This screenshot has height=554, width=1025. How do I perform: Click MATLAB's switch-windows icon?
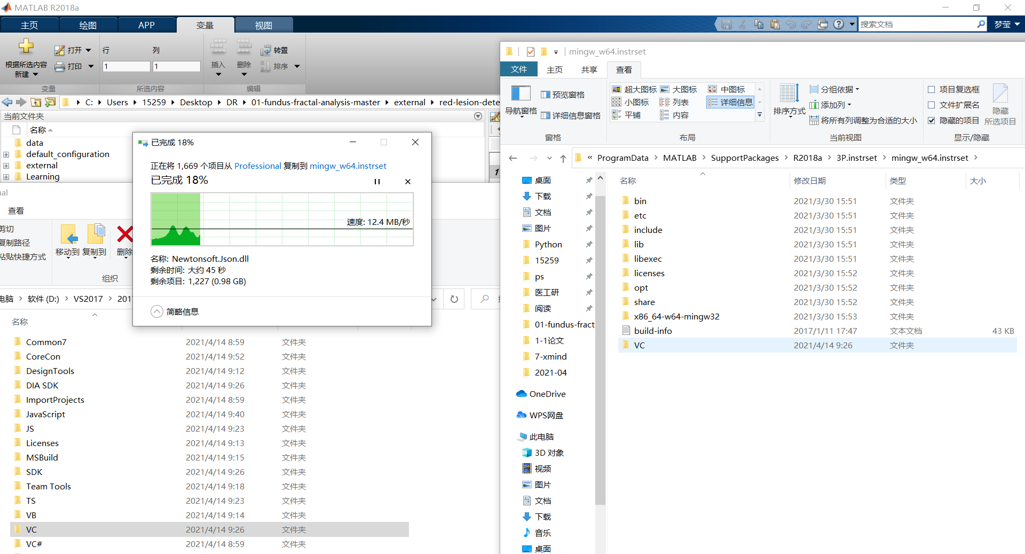[823, 24]
